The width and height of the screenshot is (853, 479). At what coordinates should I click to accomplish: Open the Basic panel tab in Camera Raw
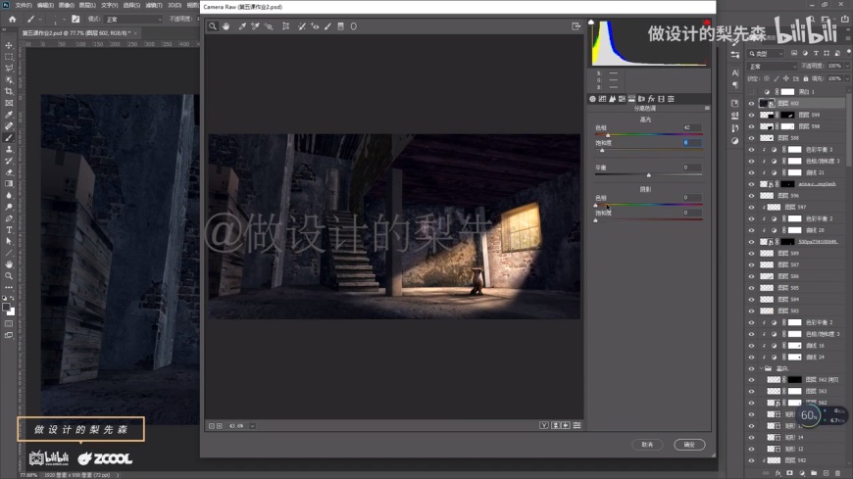(592, 99)
